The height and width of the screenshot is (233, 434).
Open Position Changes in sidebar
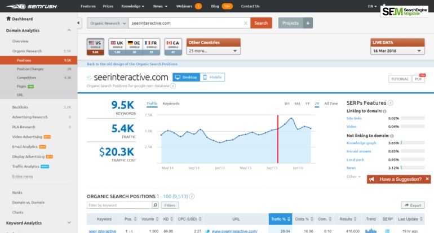click(30, 69)
